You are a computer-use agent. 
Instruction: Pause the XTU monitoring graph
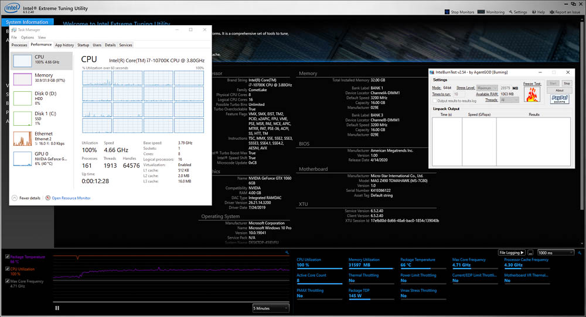57,308
